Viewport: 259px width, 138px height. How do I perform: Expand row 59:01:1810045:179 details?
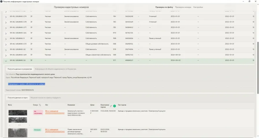6,17
